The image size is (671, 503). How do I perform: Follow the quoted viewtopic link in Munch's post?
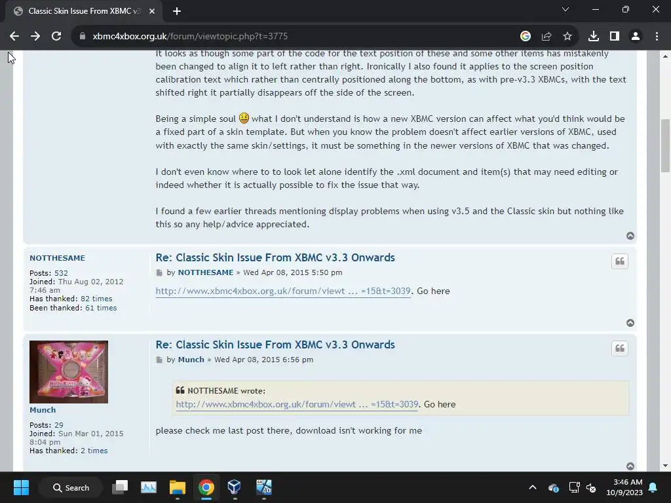click(297, 404)
